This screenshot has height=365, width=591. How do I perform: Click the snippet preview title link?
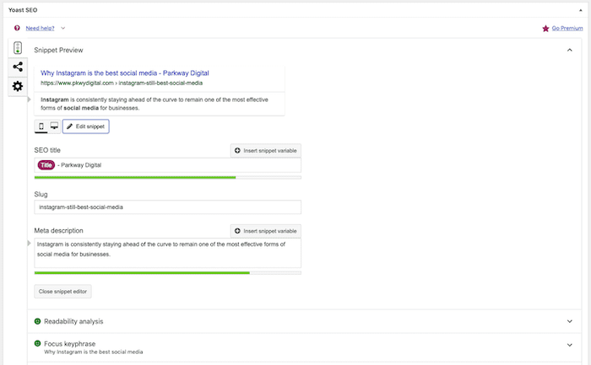pyautogui.click(x=125, y=73)
